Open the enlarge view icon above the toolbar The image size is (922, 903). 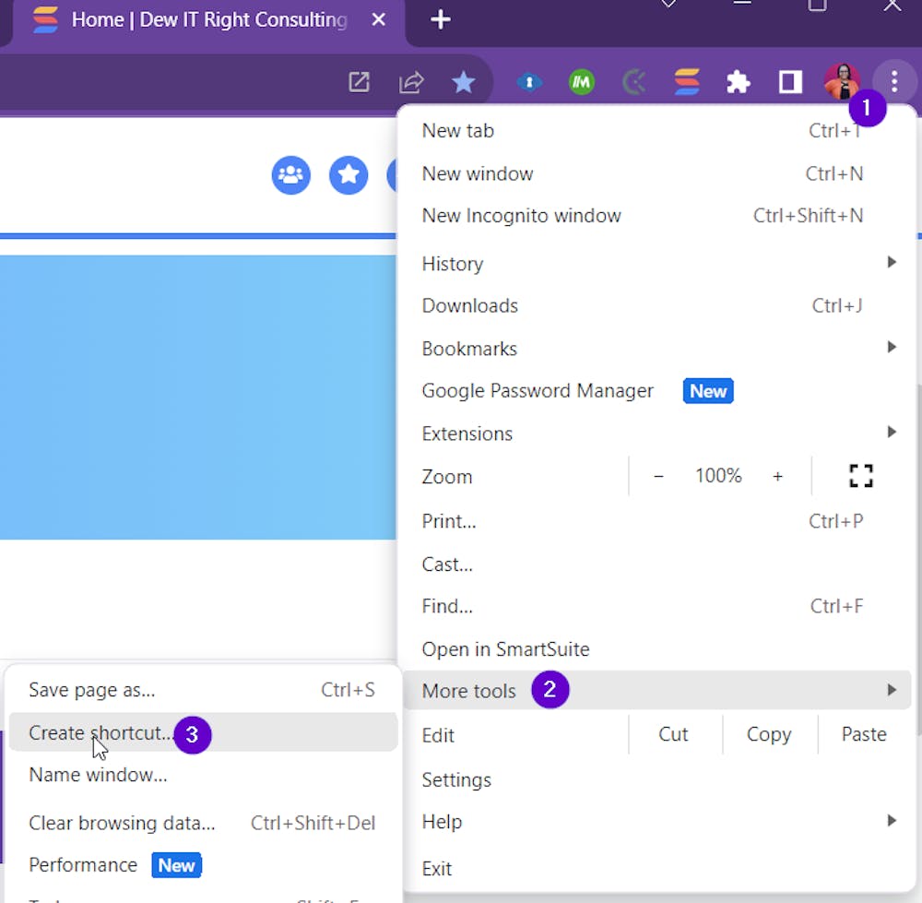[359, 82]
